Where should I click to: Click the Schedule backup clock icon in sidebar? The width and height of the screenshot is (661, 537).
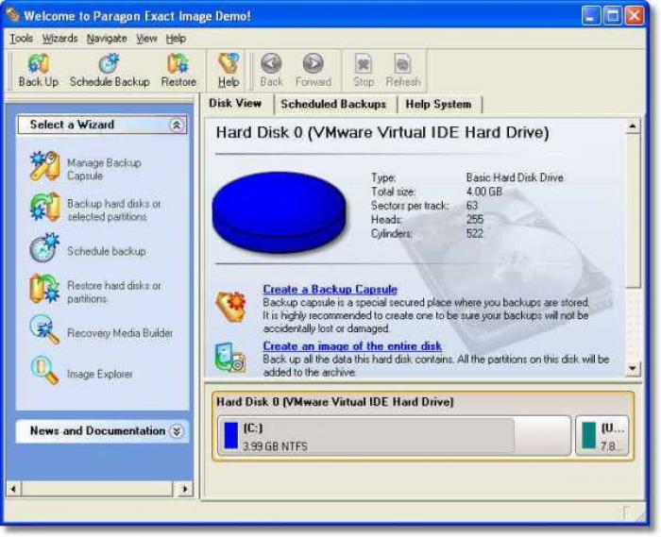point(44,249)
